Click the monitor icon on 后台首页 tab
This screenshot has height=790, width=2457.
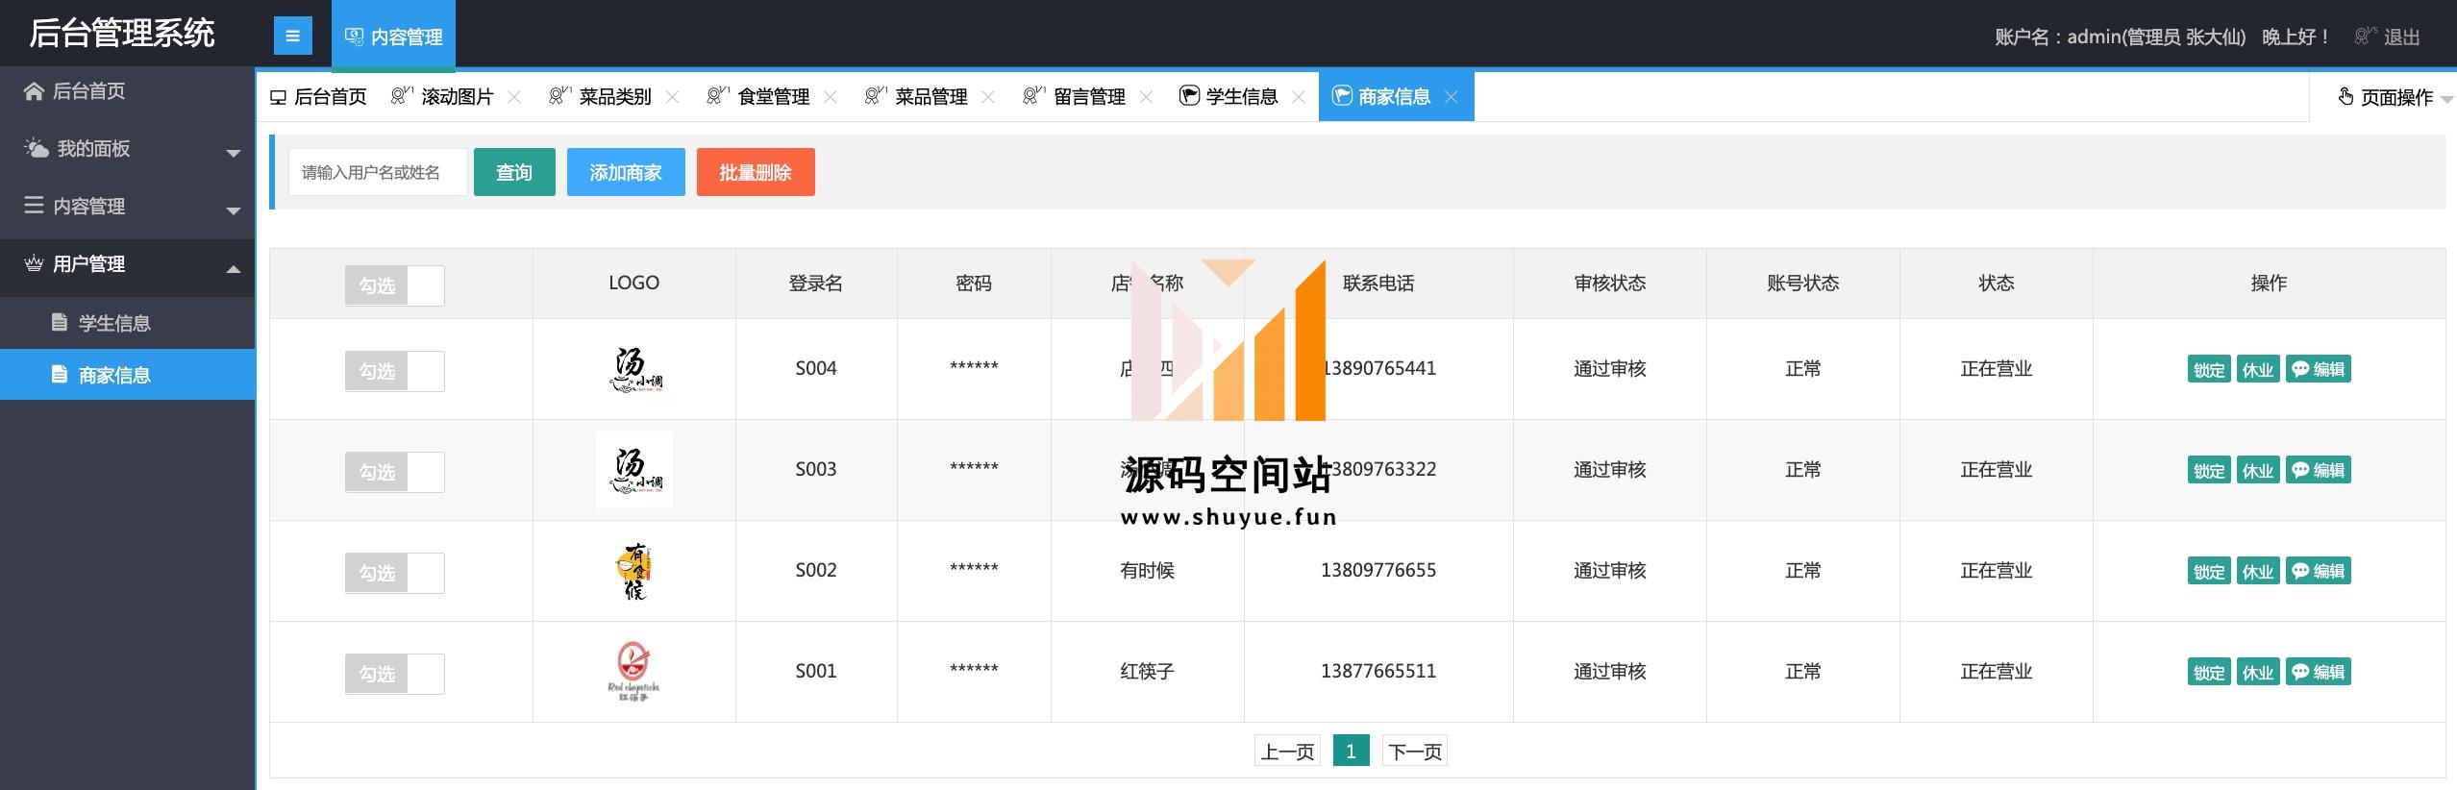pyautogui.click(x=279, y=97)
